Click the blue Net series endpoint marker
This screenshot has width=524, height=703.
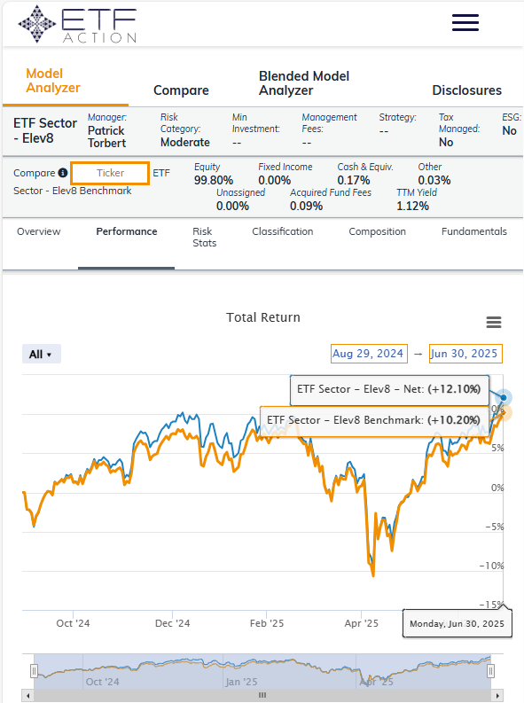tap(504, 398)
